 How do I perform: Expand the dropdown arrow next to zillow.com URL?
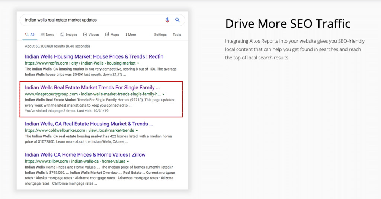click(128, 162)
